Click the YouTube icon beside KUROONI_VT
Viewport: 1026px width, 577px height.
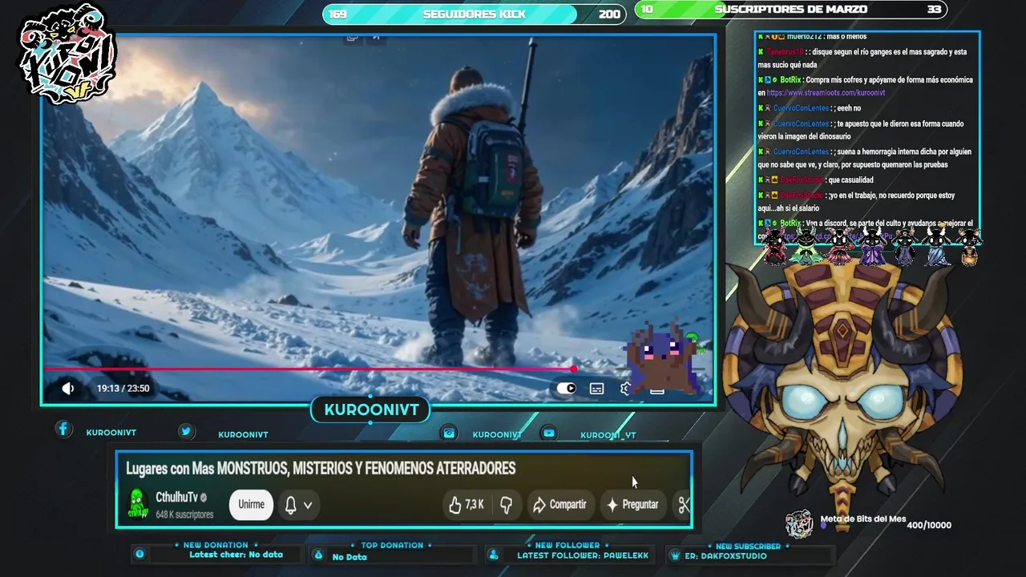click(x=549, y=433)
